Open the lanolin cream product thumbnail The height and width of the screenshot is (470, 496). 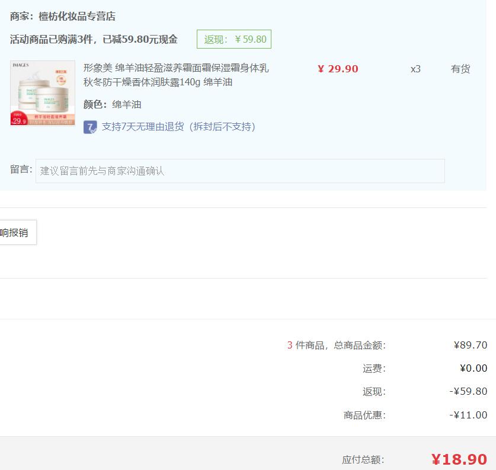click(43, 93)
